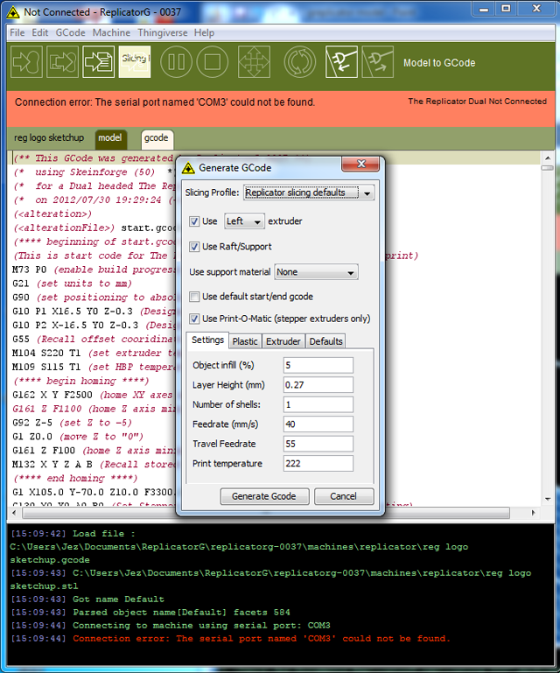Open the Help menu
Image resolution: width=560 pixels, height=673 pixels.
click(x=204, y=32)
